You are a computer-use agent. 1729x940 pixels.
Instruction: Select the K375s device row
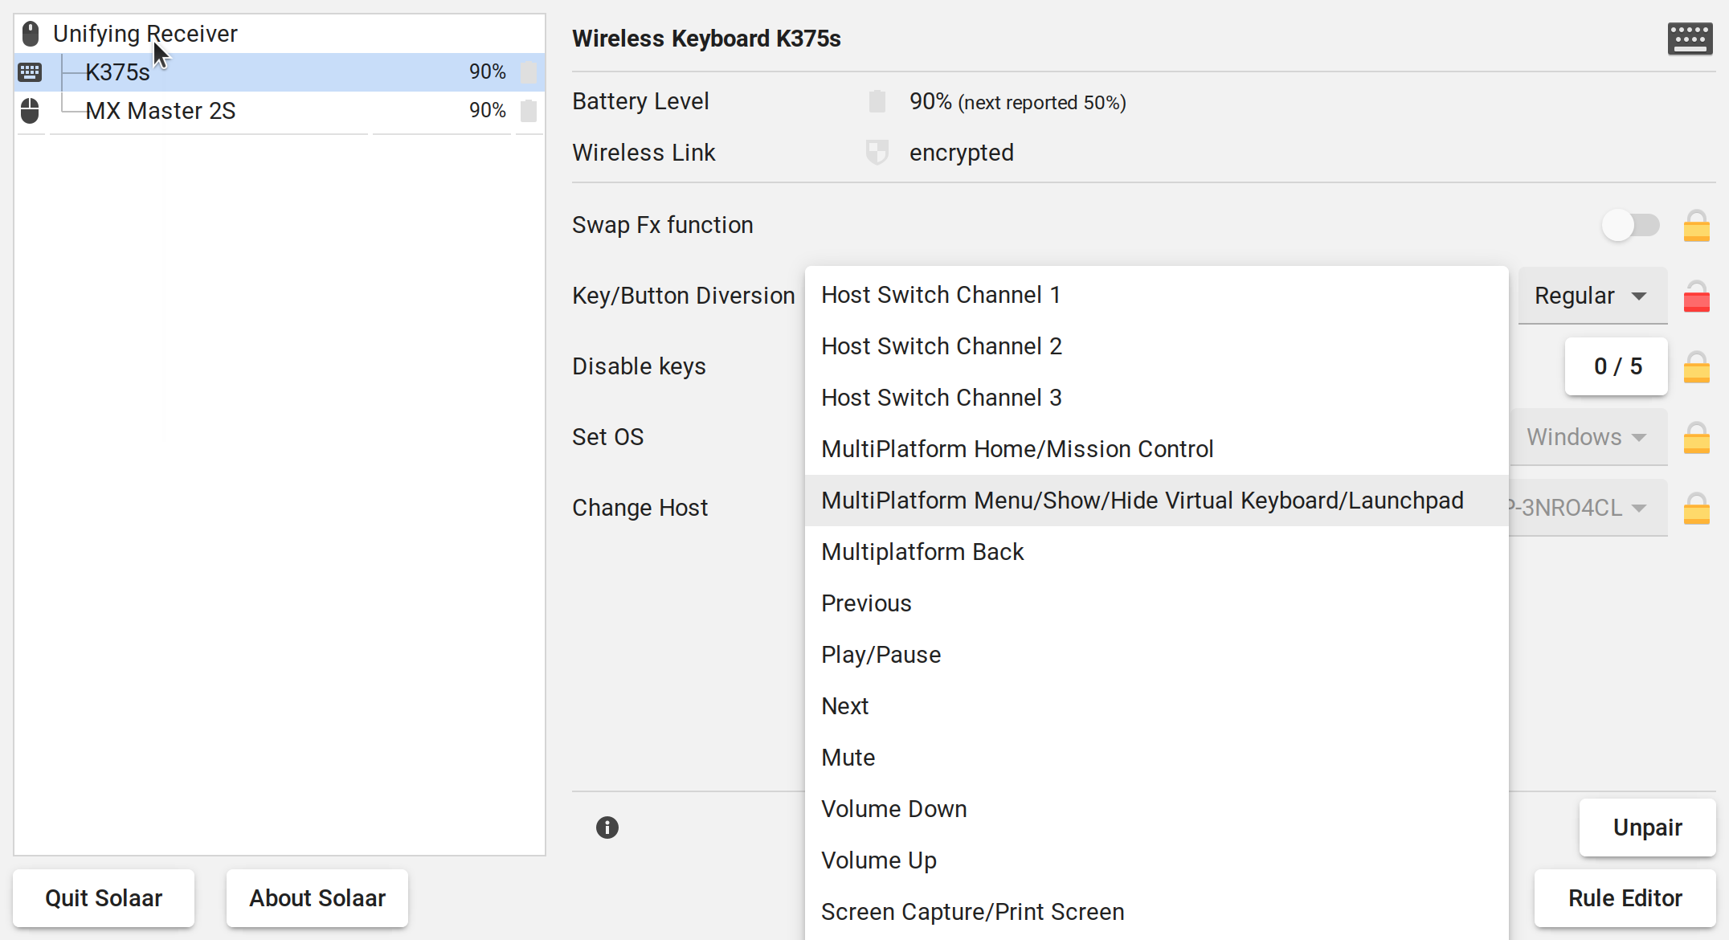(280, 72)
